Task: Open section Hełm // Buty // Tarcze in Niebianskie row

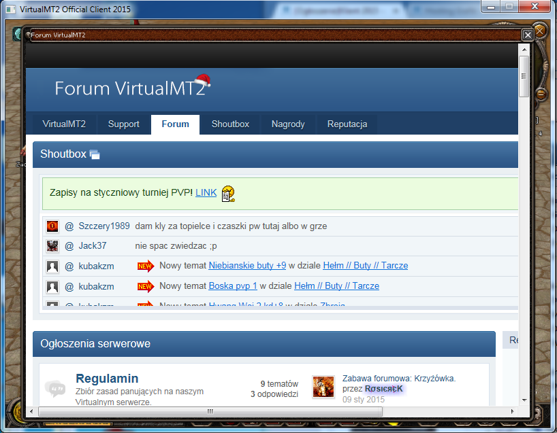Action: pos(365,265)
